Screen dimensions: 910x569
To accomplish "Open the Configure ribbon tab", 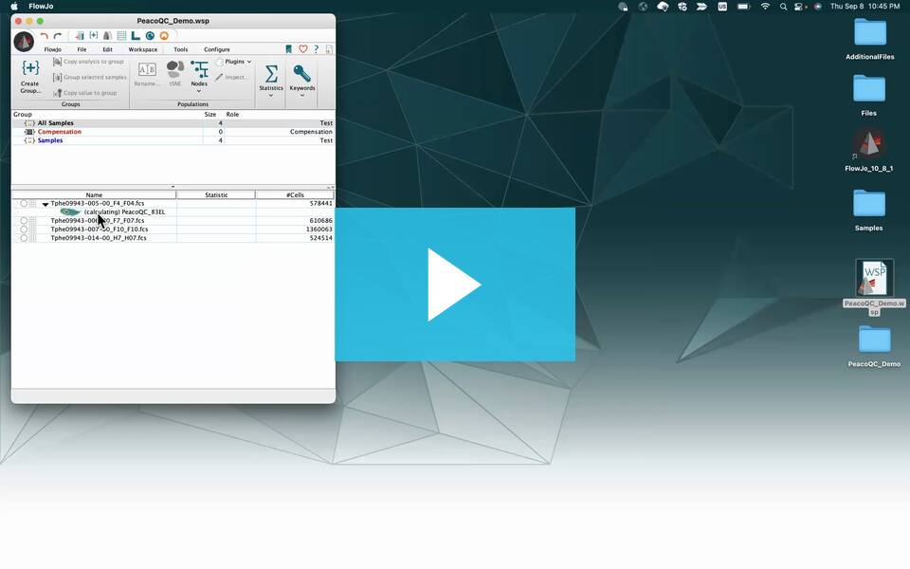I will pyautogui.click(x=217, y=50).
